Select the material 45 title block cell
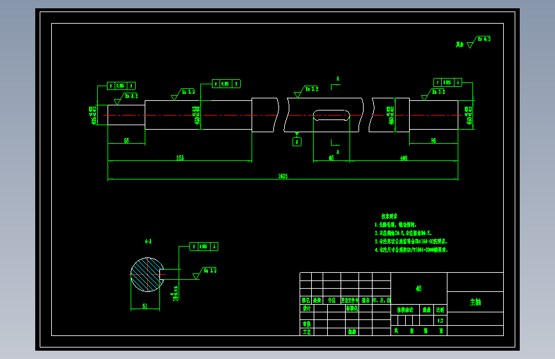The width and height of the screenshot is (555, 359). pyautogui.click(x=419, y=288)
